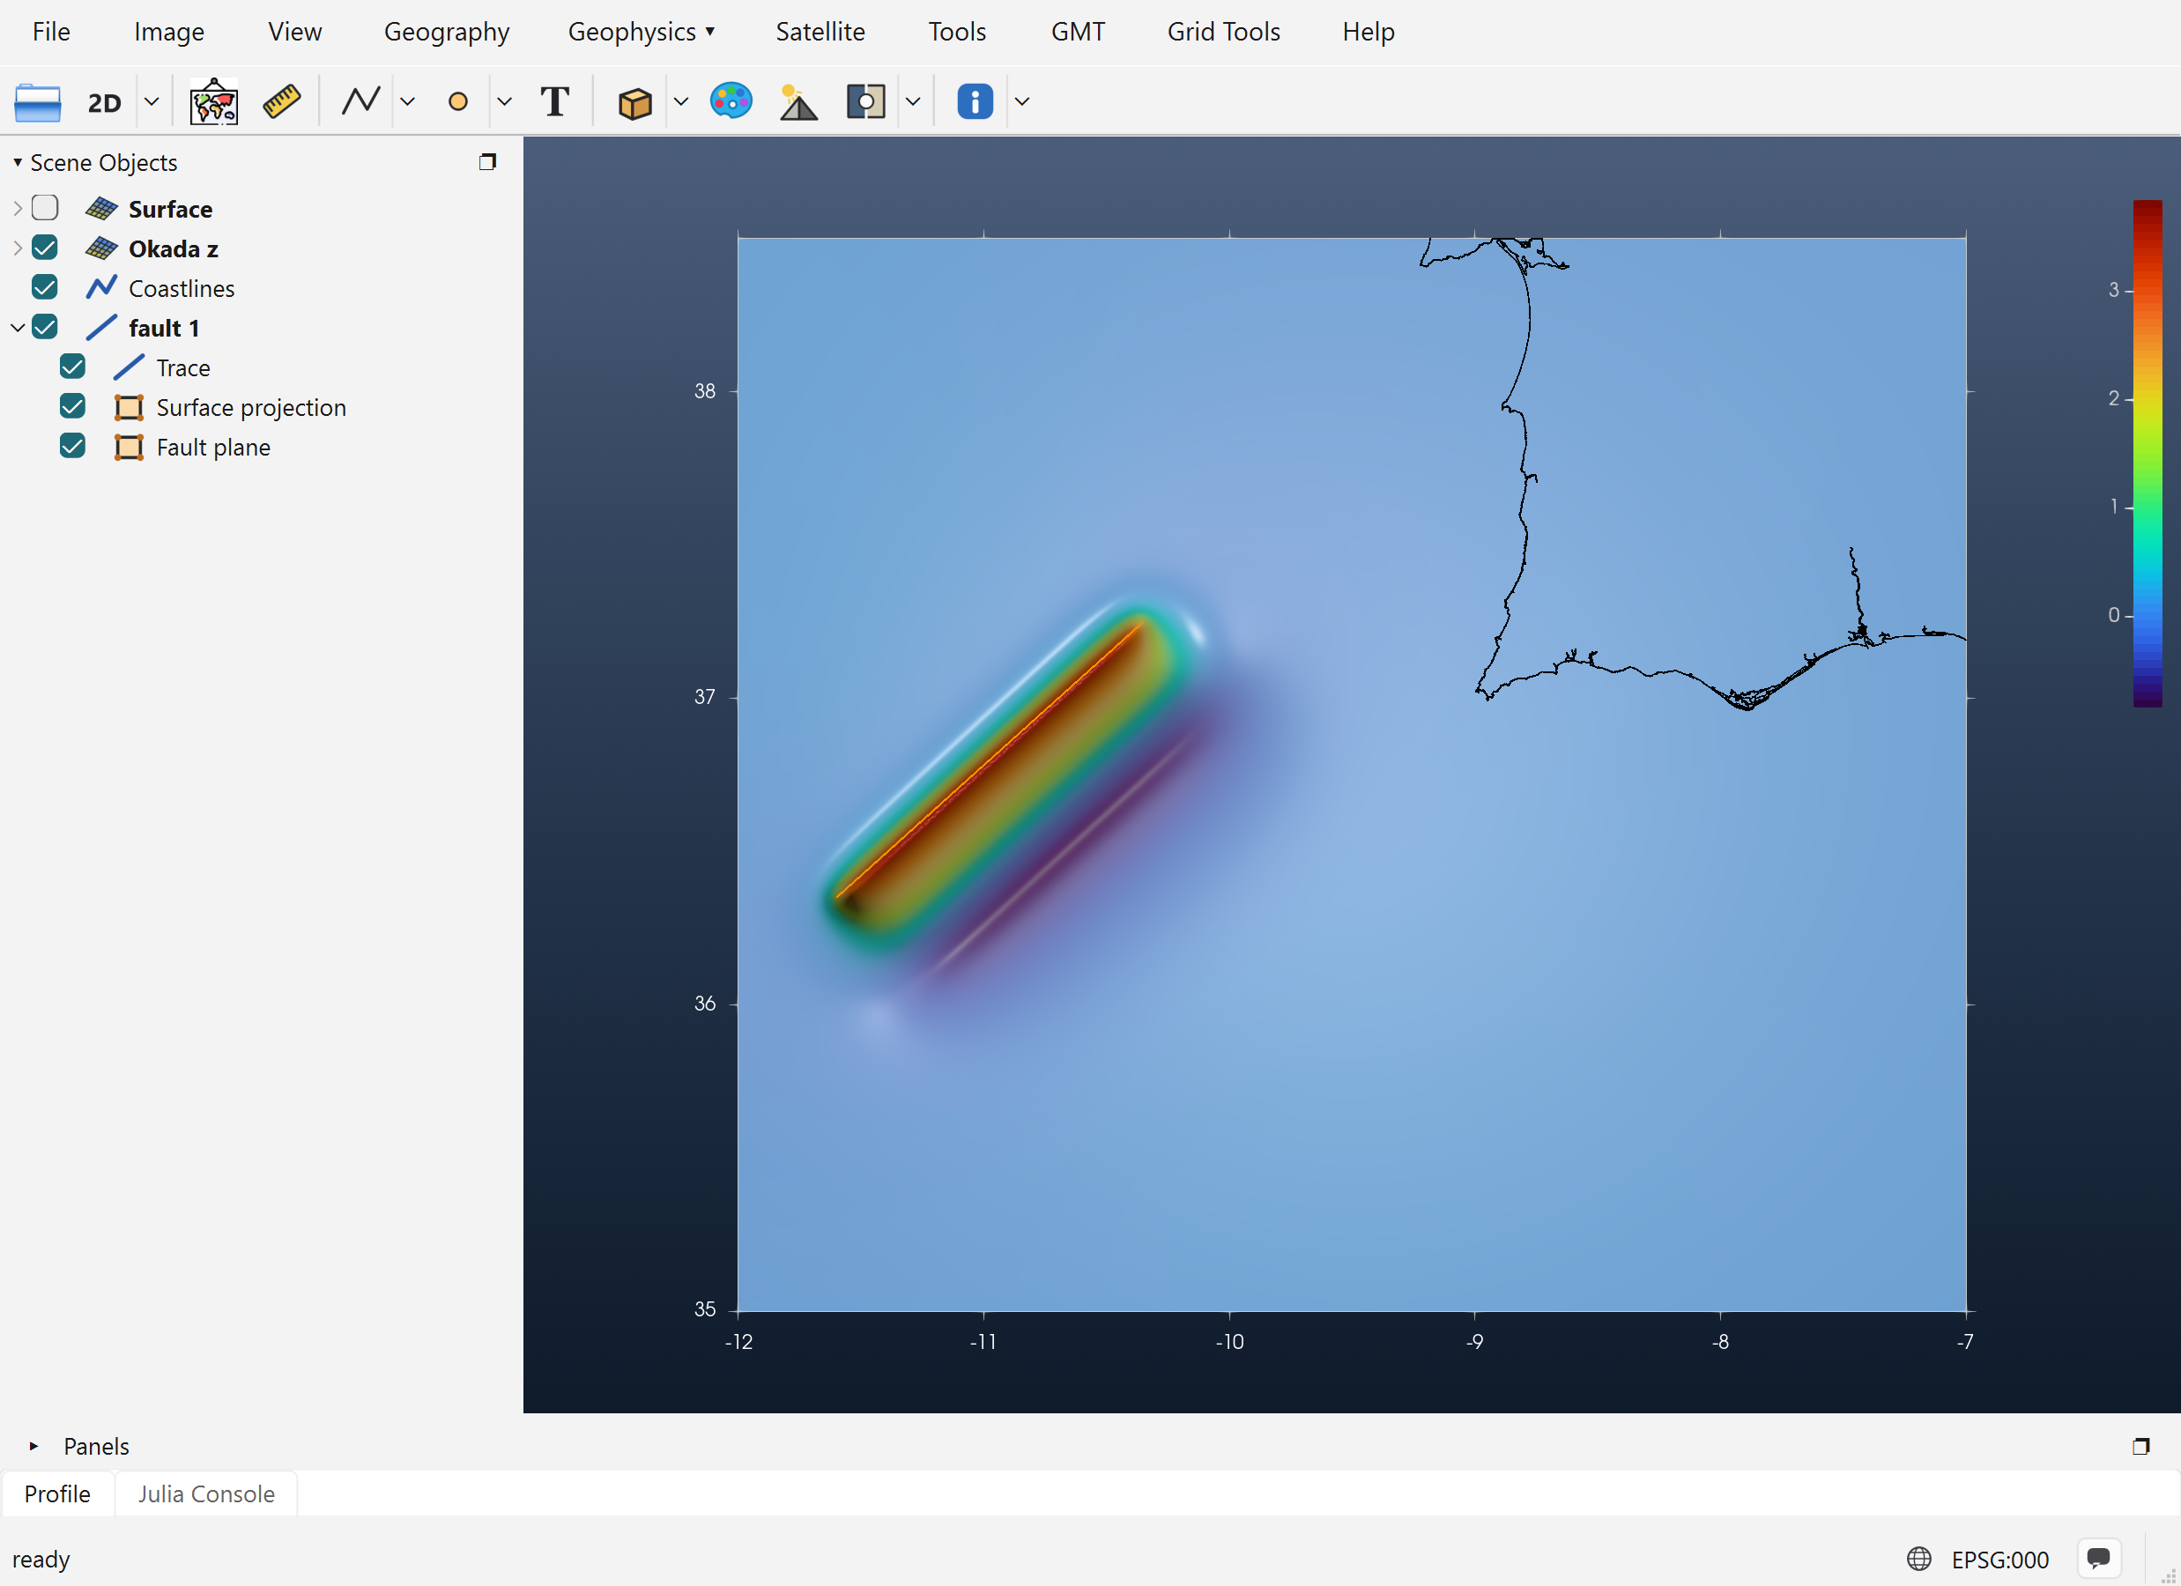
Task: Click the rainbow colorbar scale
Action: point(2147,453)
